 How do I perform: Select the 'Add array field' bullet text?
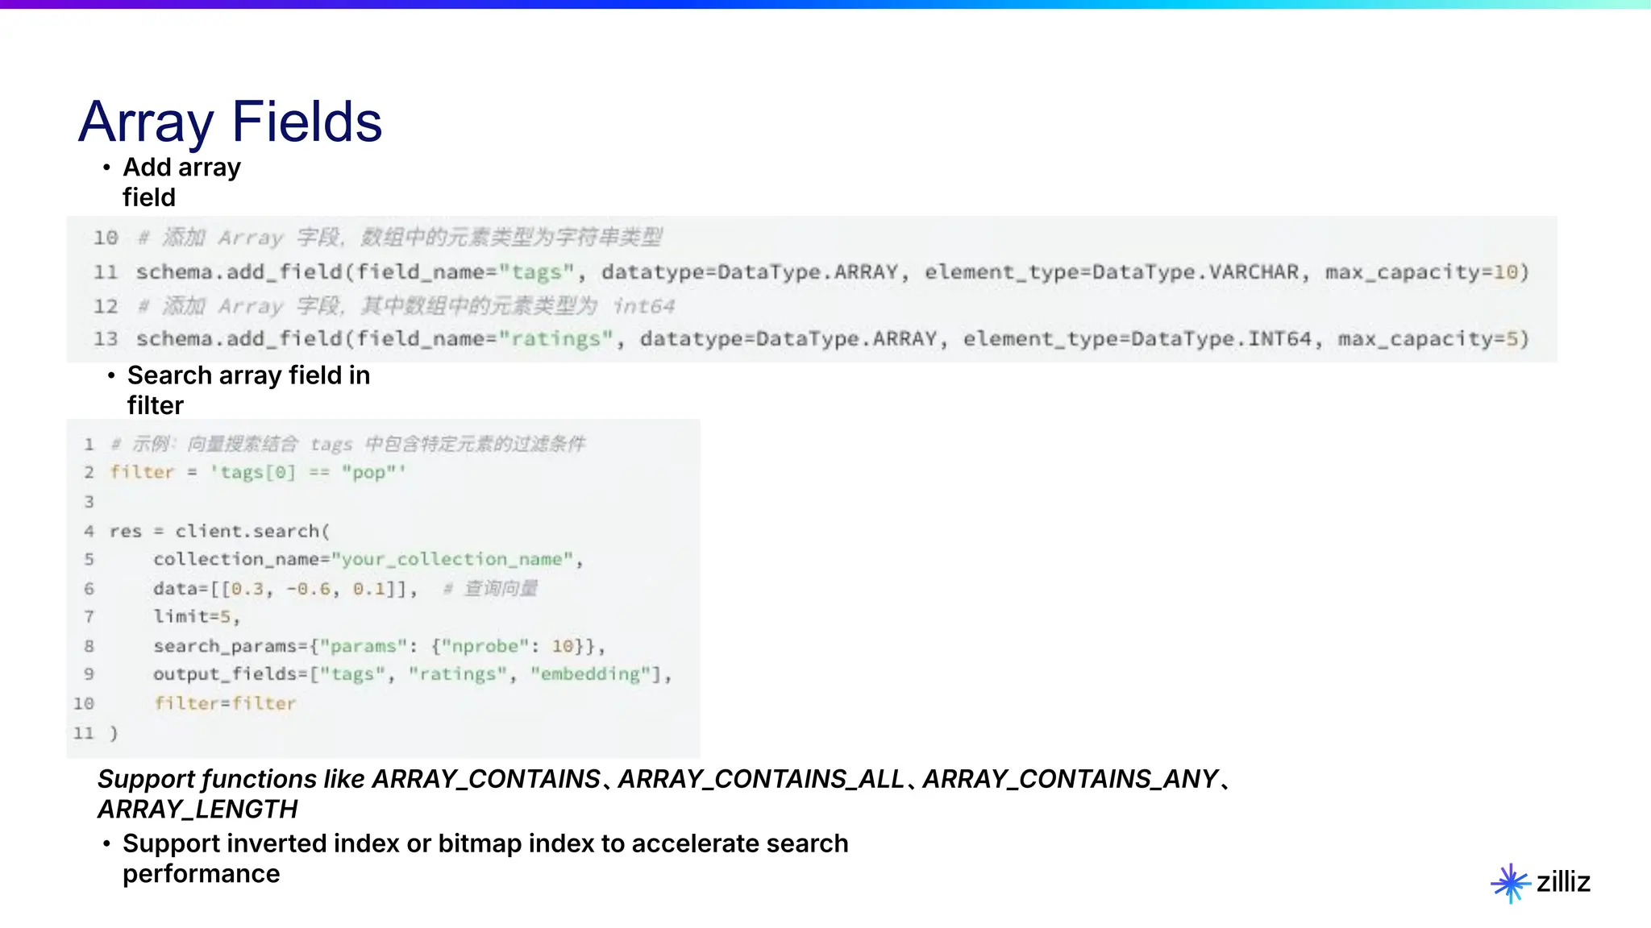point(181,182)
